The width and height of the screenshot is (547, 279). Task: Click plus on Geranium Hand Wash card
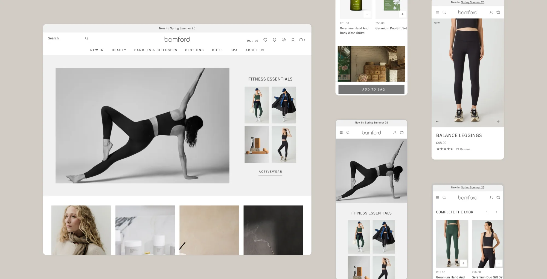(367, 14)
